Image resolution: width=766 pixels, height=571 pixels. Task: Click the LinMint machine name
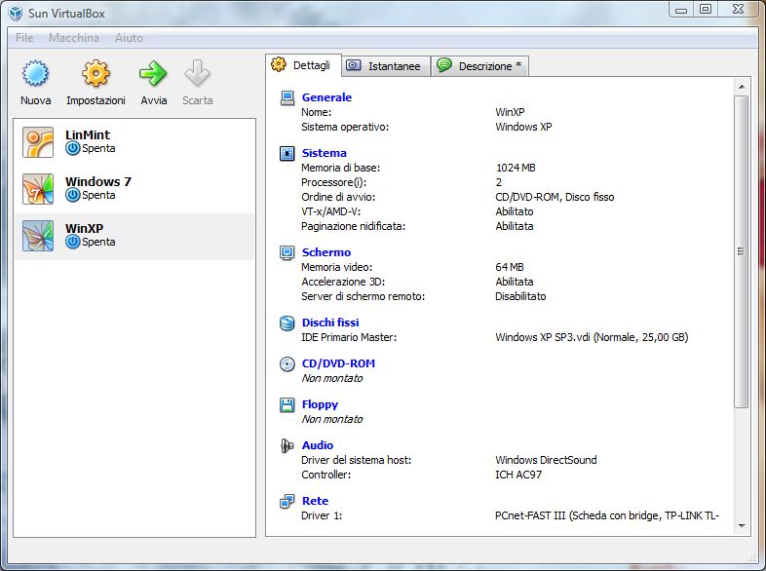(x=88, y=134)
